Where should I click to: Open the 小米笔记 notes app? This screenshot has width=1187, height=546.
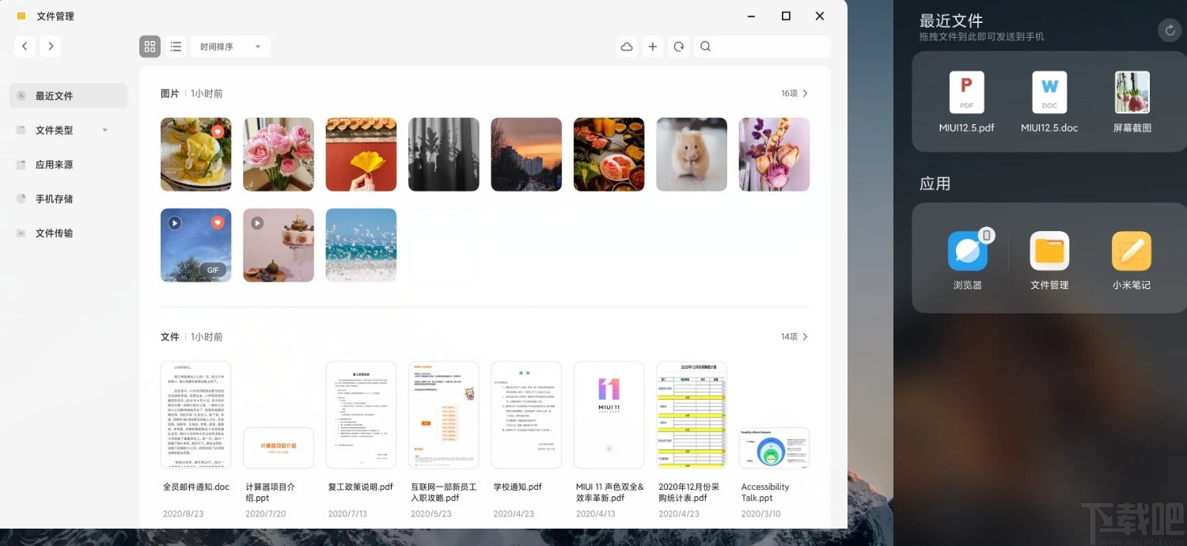(x=1131, y=252)
